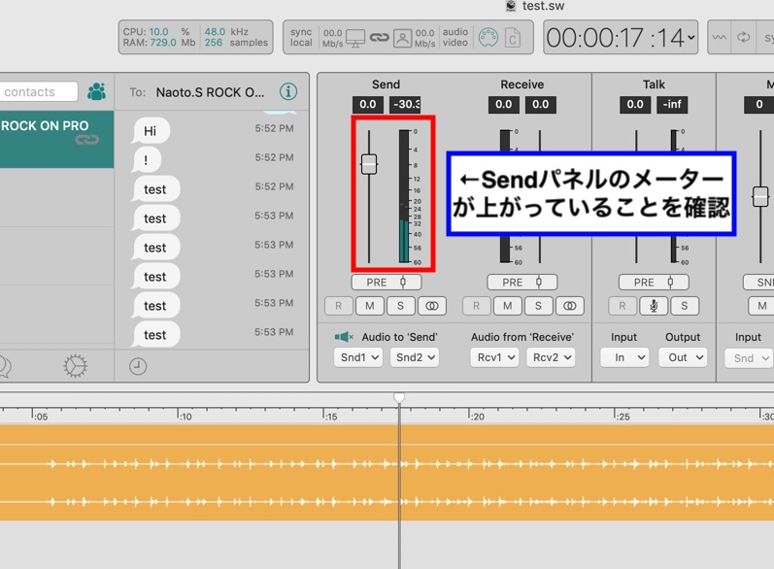Open the settings gear below contacts list
774x569 pixels.
click(75, 366)
